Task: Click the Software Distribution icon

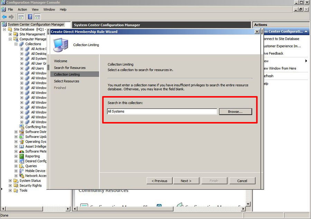Action: click(21, 132)
